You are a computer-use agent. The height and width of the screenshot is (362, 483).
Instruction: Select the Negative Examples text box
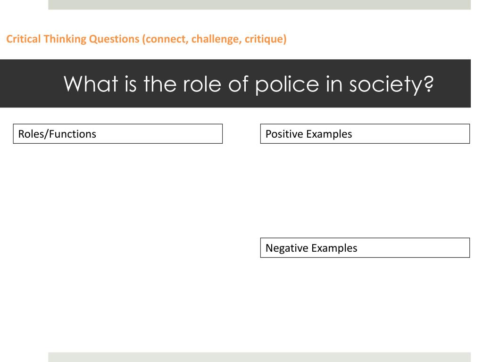click(365, 248)
